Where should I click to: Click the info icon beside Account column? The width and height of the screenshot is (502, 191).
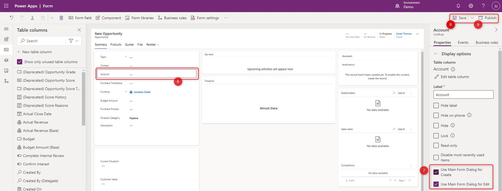453,69
